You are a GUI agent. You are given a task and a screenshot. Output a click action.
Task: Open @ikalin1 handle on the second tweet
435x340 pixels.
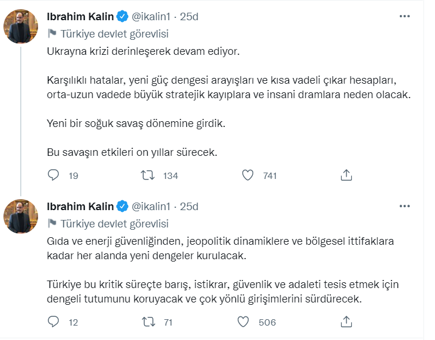tap(152, 206)
